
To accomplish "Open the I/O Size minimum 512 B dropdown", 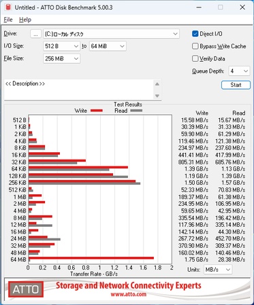I will coord(61,46).
